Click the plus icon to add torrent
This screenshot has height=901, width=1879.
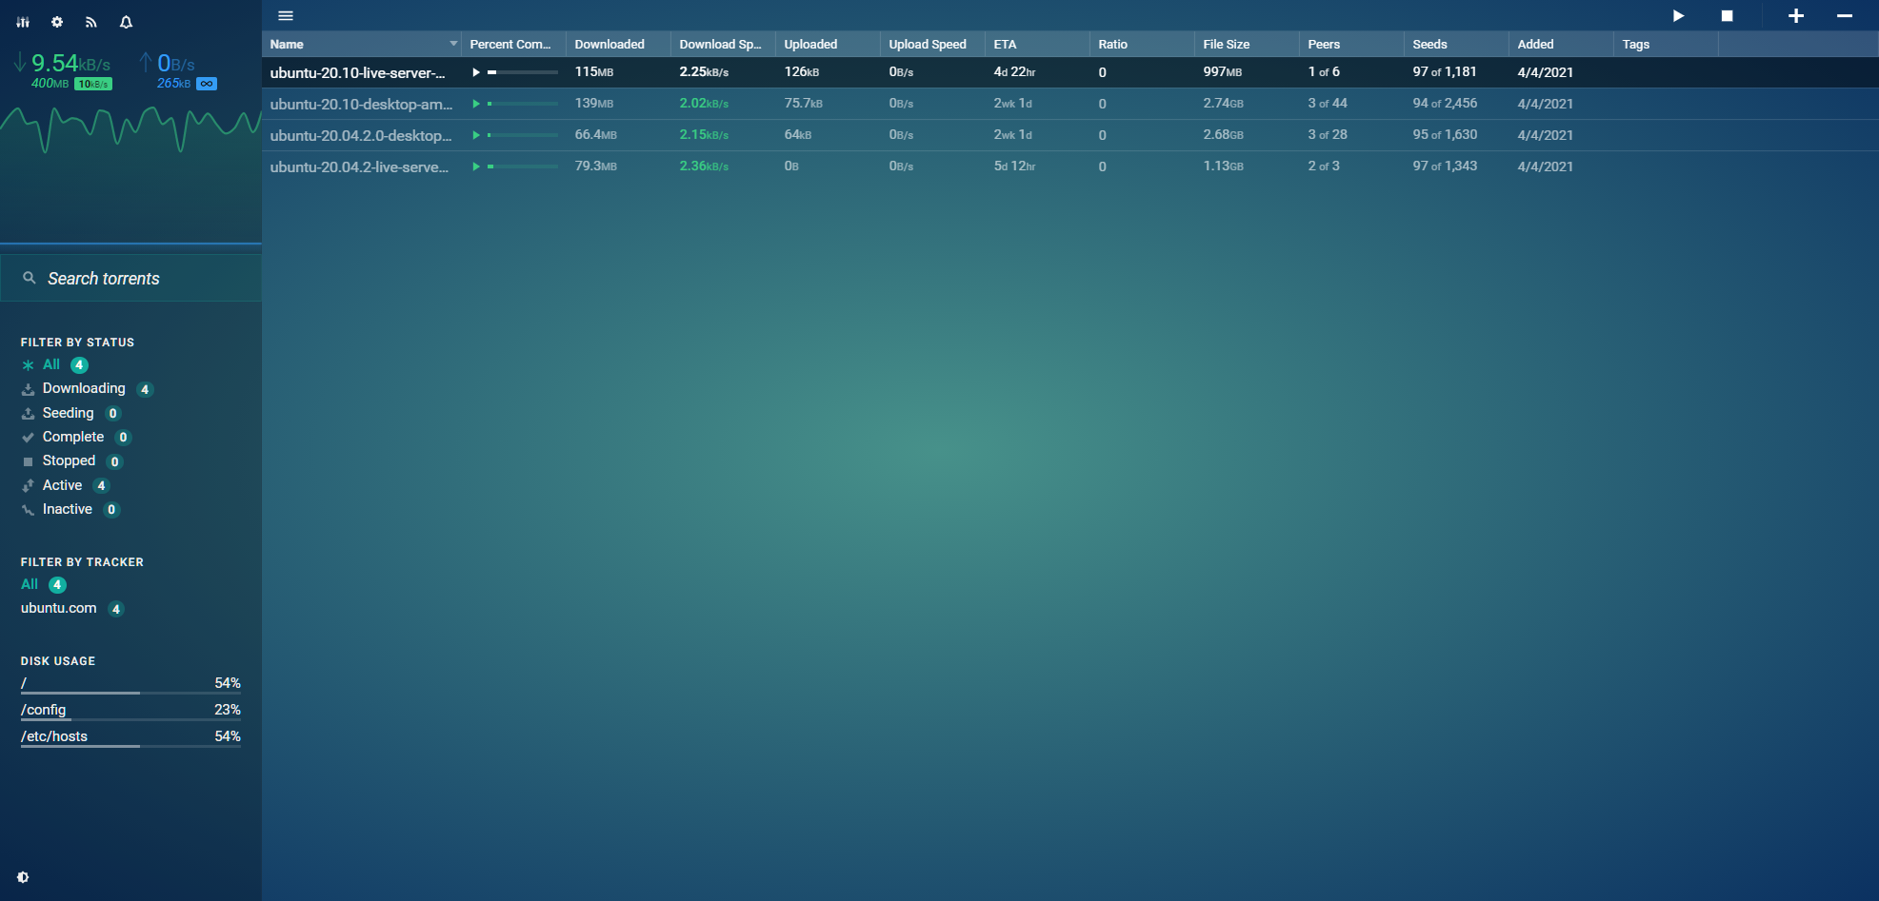(x=1795, y=16)
